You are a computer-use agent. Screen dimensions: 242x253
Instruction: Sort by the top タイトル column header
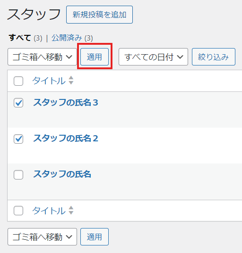49,81
